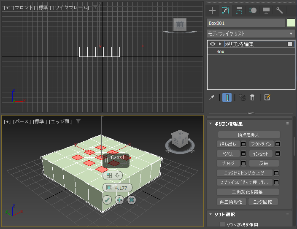Open エッジからヒンジ立上げ settings box
The width and height of the screenshot is (297, 229).
[276, 173]
